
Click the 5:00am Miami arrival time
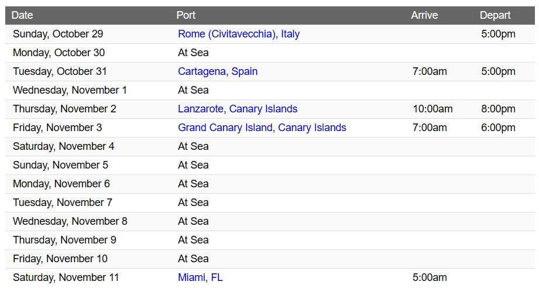coord(430,277)
